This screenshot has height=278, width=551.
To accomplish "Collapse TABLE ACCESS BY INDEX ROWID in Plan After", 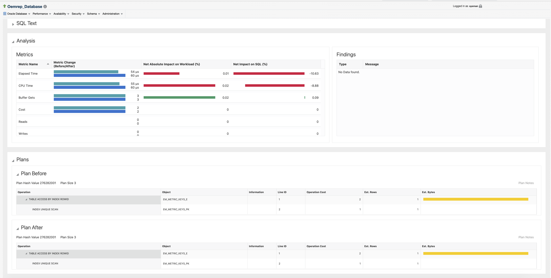I will [x=26, y=253].
